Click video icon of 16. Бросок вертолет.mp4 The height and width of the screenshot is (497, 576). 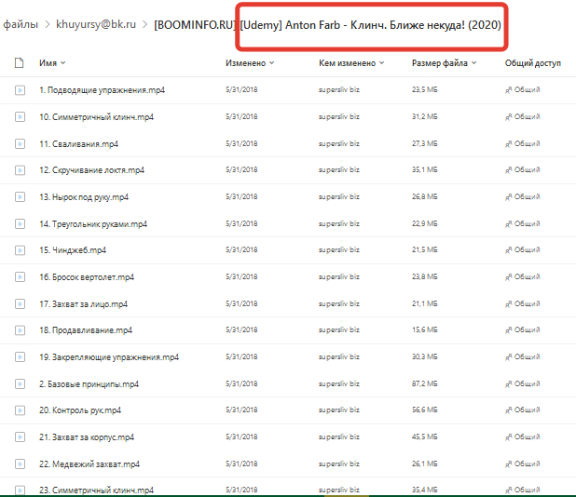click(20, 277)
